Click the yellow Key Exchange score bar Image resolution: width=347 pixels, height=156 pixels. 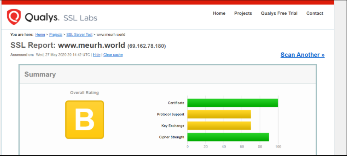point(219,126)
